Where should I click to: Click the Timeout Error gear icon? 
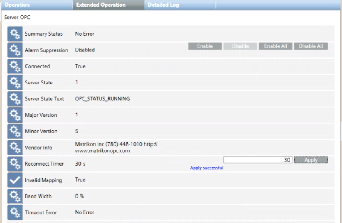pos(15,212)
